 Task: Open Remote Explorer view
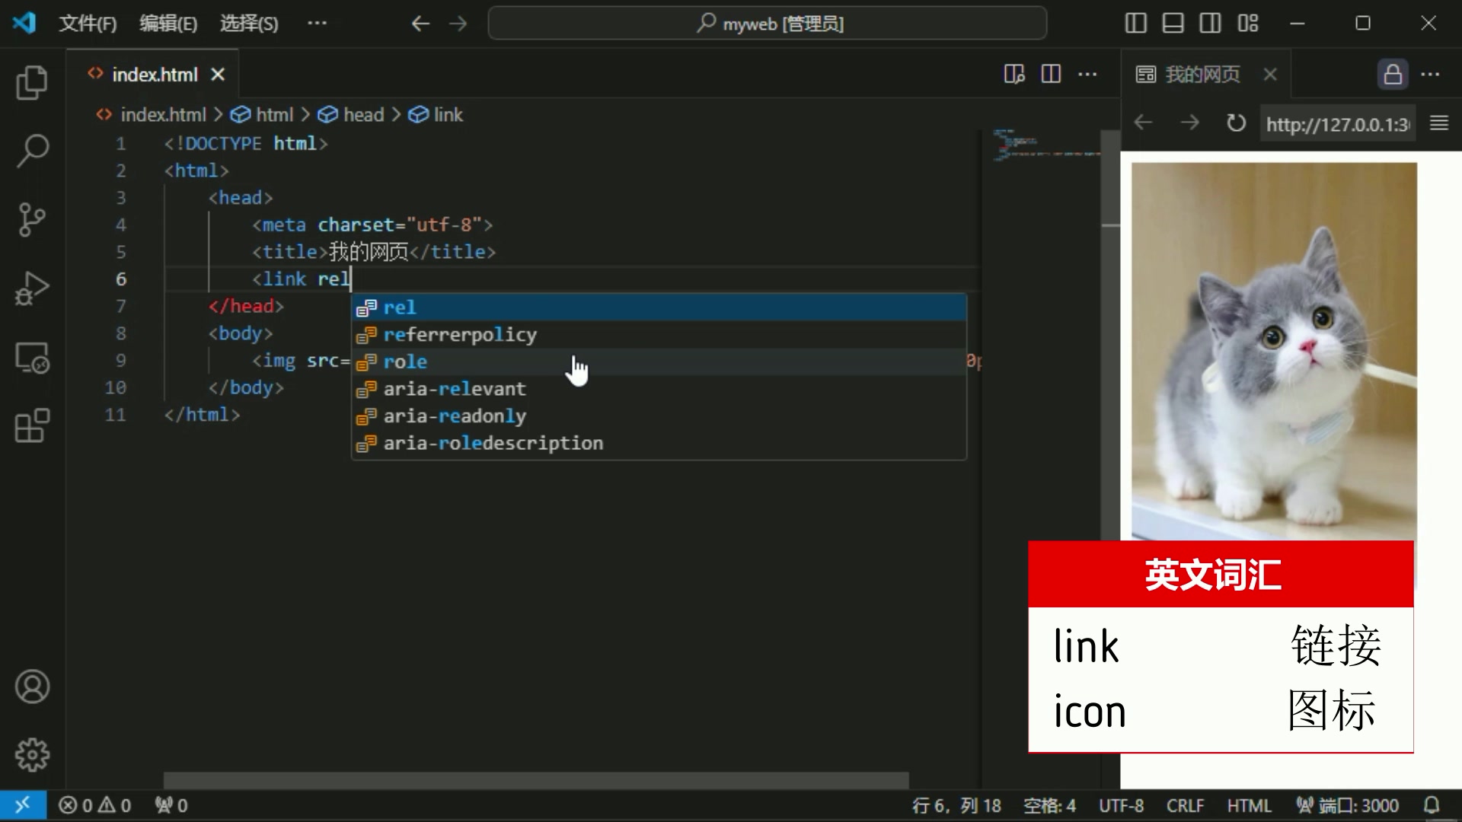click(x=32, y=357)
